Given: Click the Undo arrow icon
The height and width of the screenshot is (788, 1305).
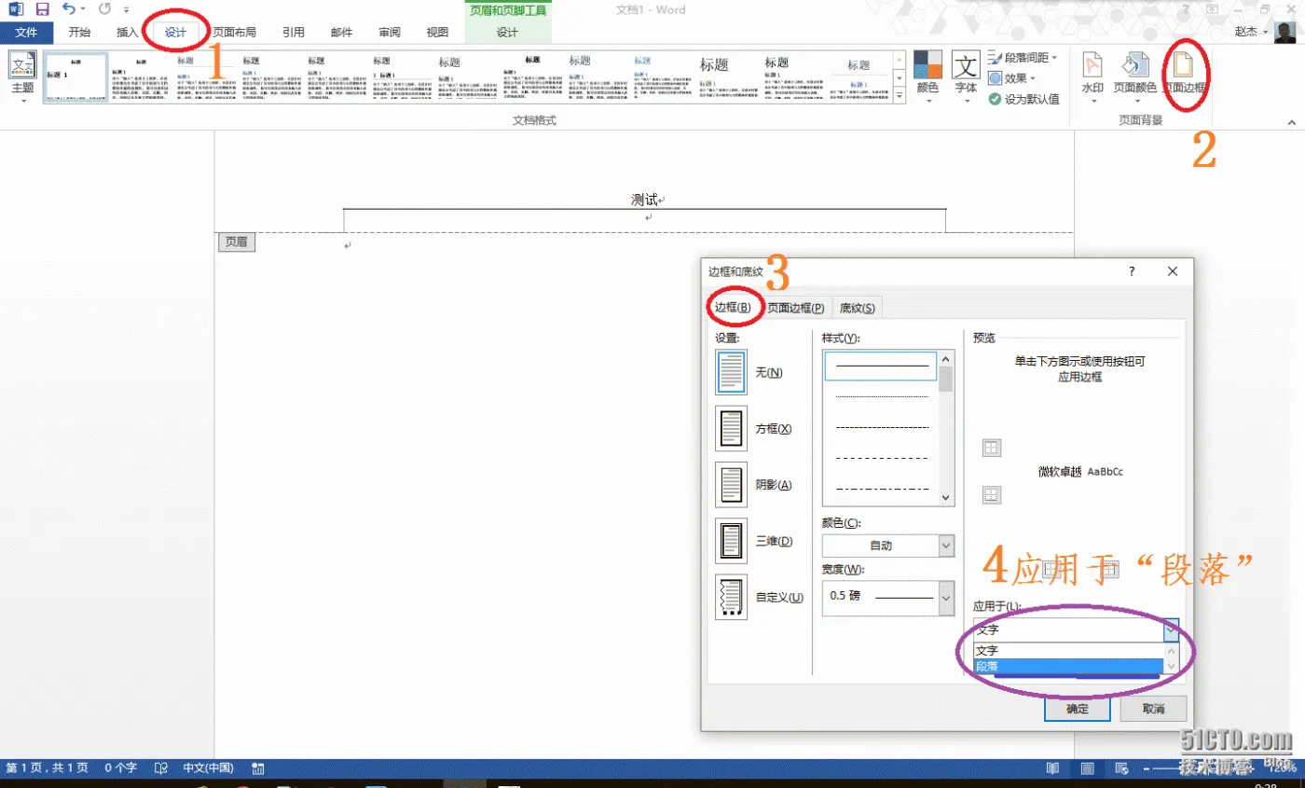Looking at the screenshot, I should point(69,9).
